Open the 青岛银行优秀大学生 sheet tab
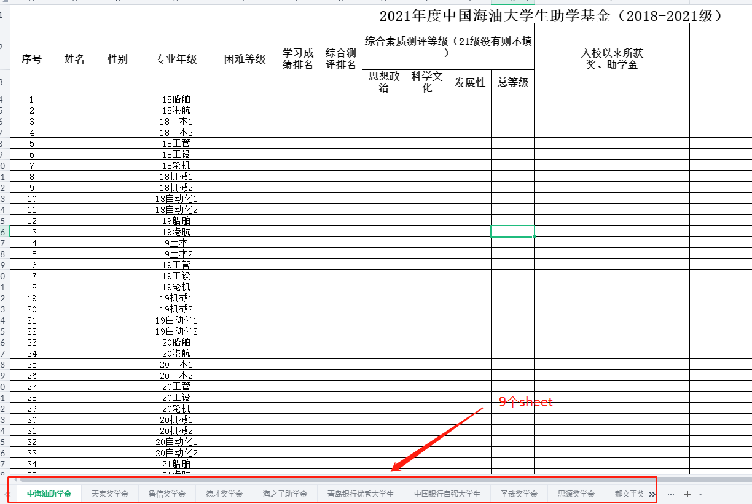 [x=360, y=494]
